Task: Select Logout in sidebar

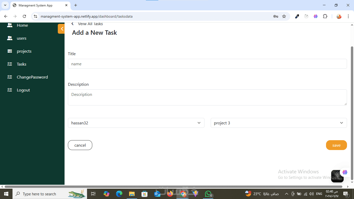Action: click(23, 90)
